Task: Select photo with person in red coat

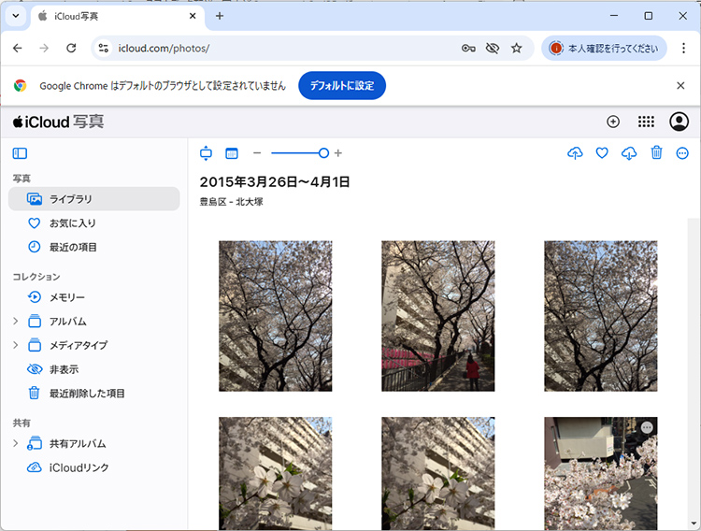Action: (438, 316)
